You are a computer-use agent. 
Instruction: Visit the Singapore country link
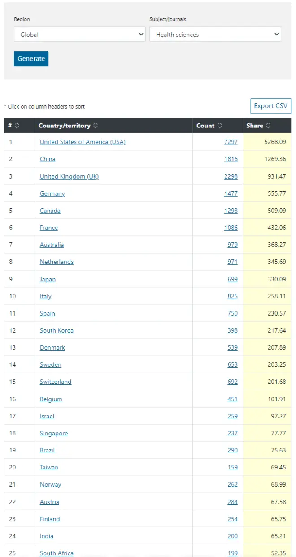pos(54,433)
